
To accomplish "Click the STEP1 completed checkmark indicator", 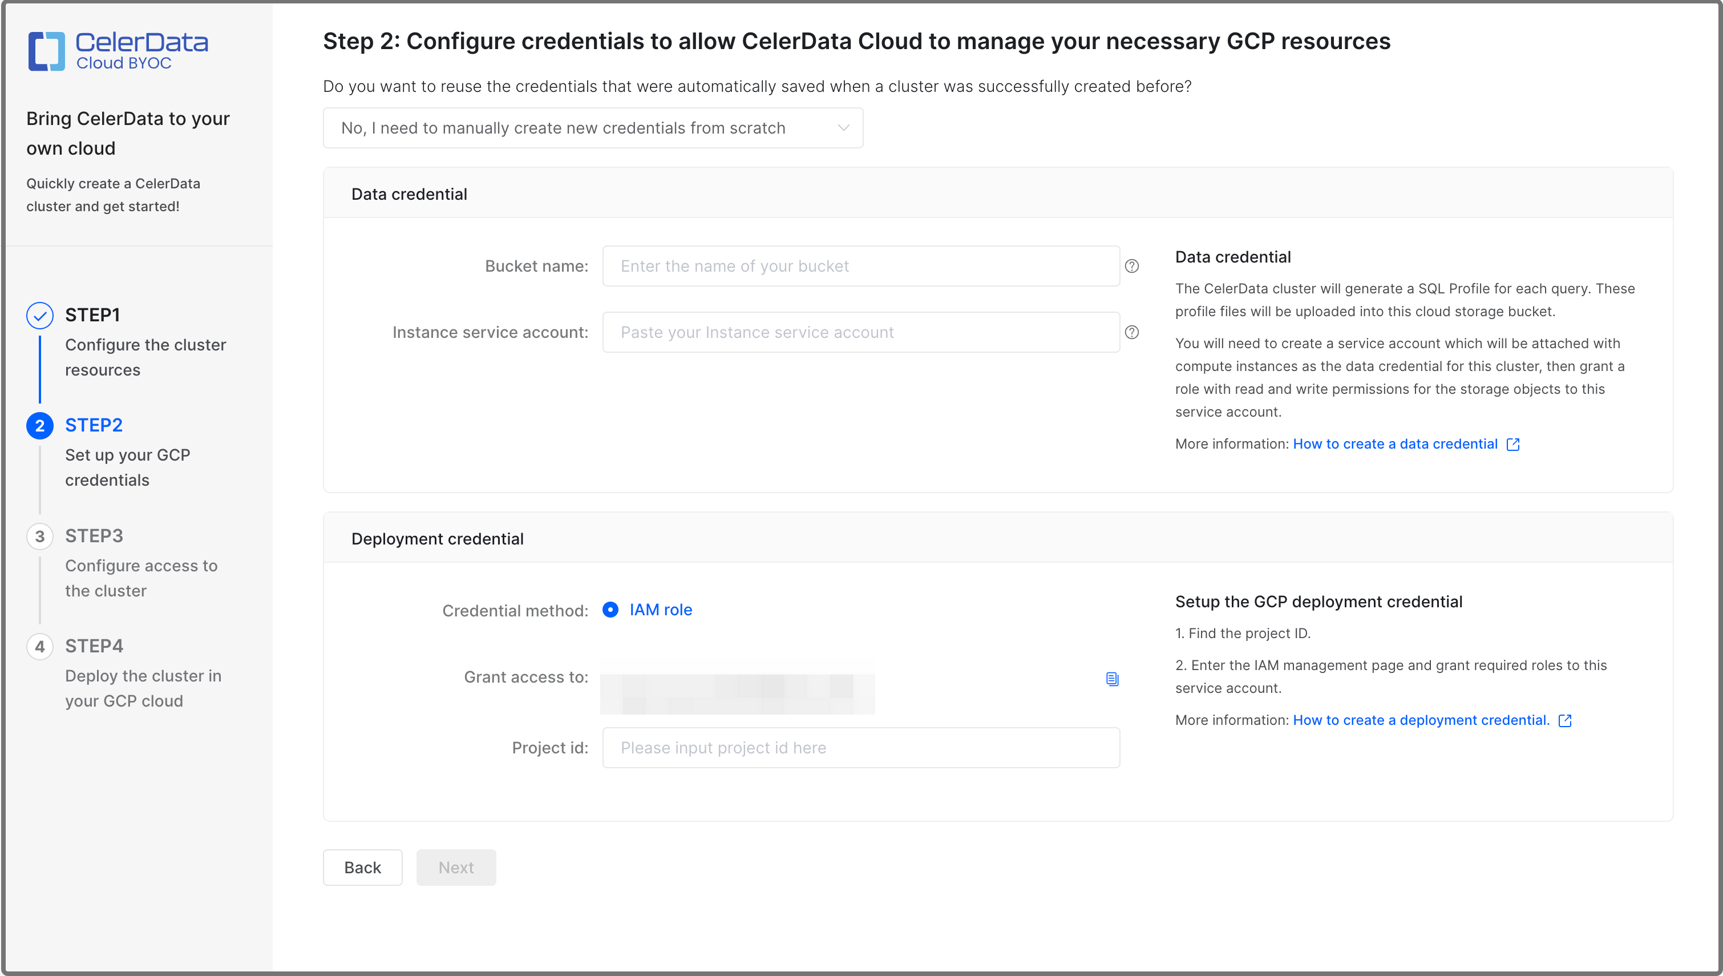I will [39, 314].
